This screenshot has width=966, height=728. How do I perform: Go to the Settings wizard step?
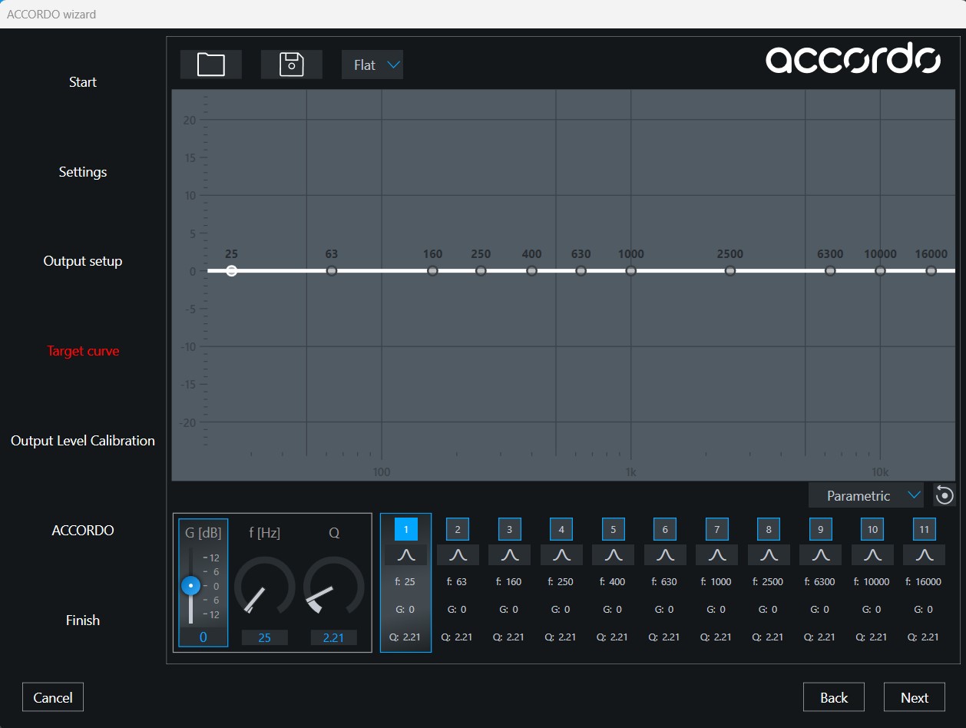tap(83, 172)
